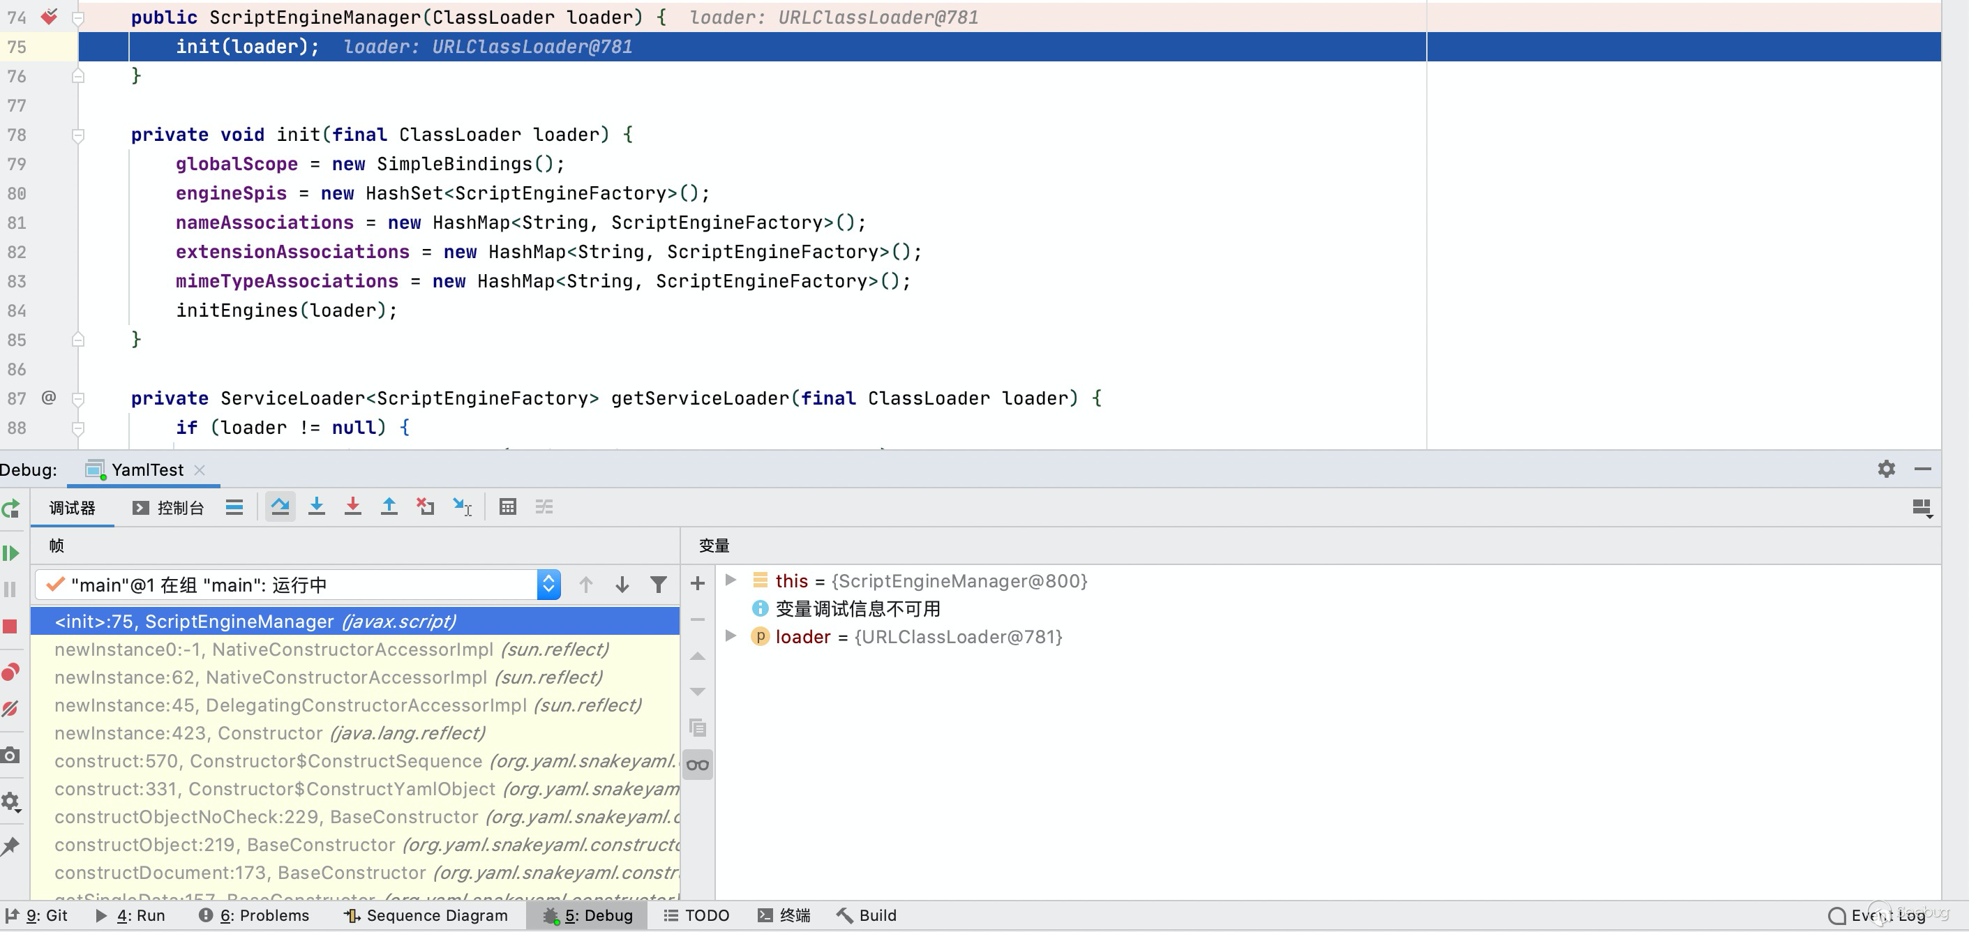
Task: Click the Step Into icon
Action: 317,507
